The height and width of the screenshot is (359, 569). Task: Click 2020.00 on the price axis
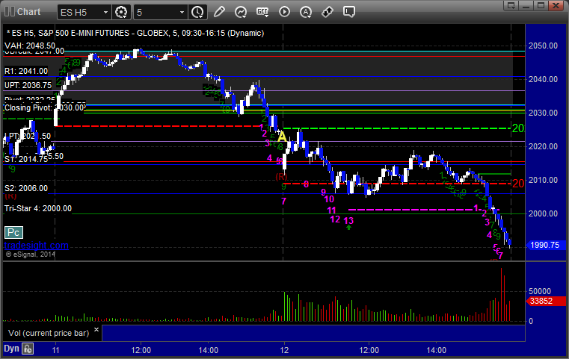click(543, 146)
